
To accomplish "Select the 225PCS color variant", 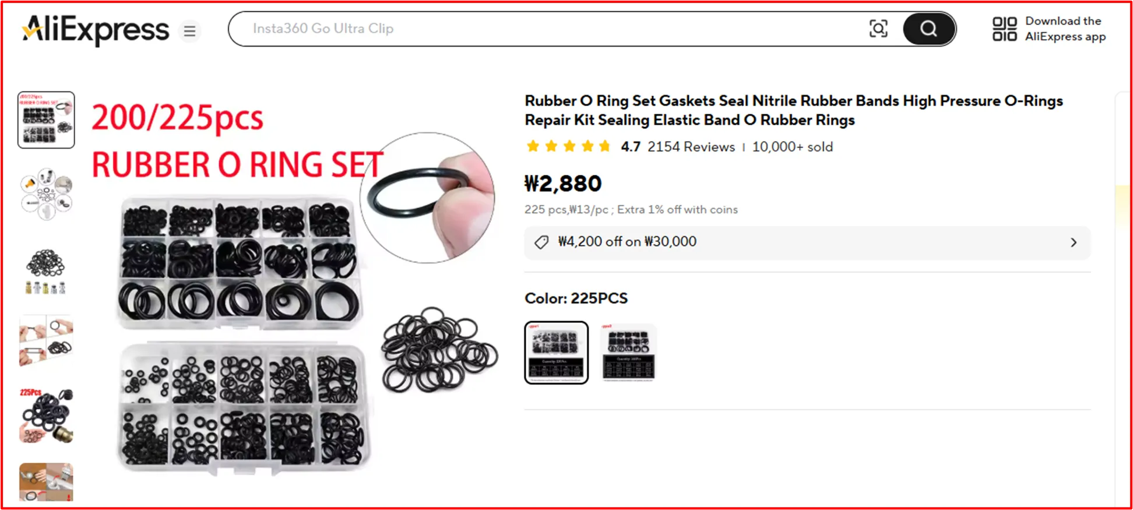I will (557, 353).
